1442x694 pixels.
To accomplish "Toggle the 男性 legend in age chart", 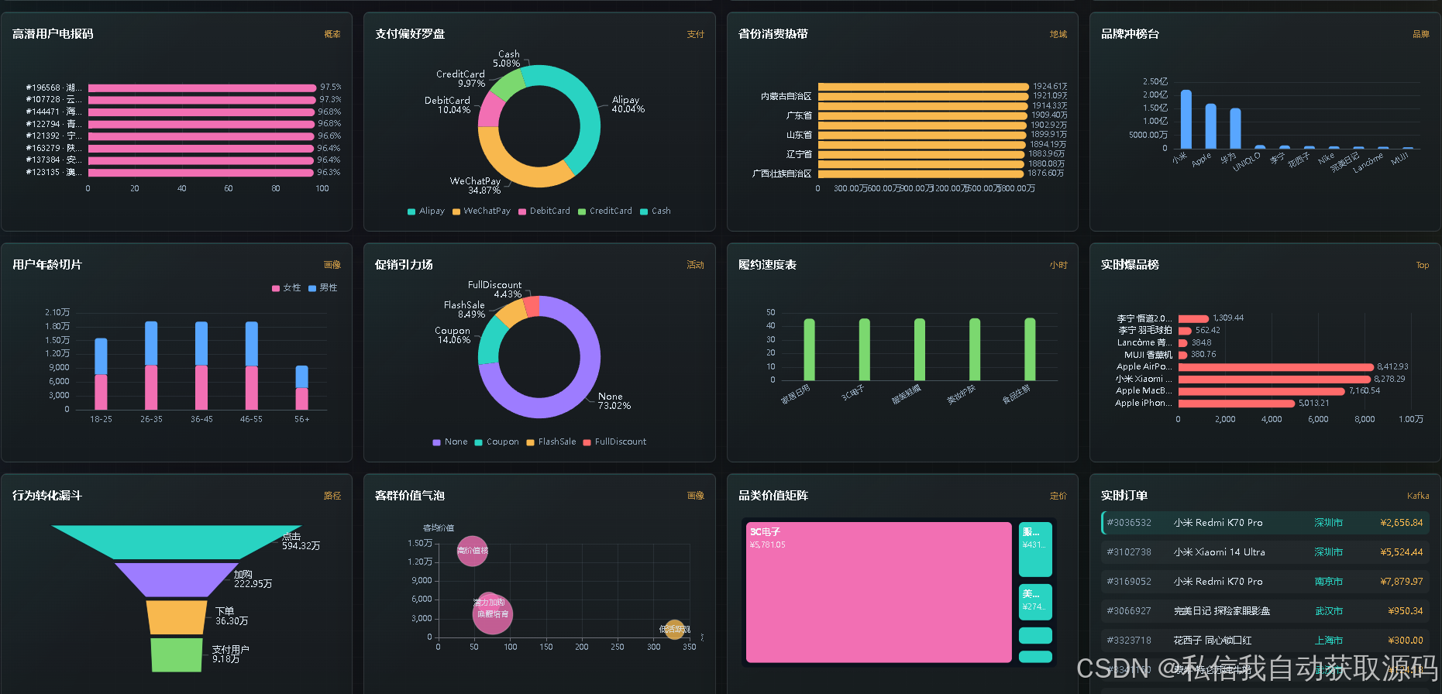I will [322, 287].
